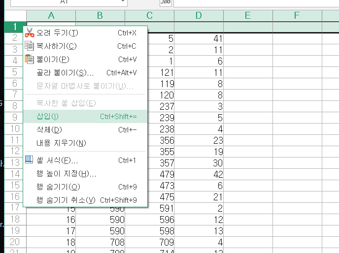Click cell with value 357
Screen dimensions: 339x253
coord(161,163)
